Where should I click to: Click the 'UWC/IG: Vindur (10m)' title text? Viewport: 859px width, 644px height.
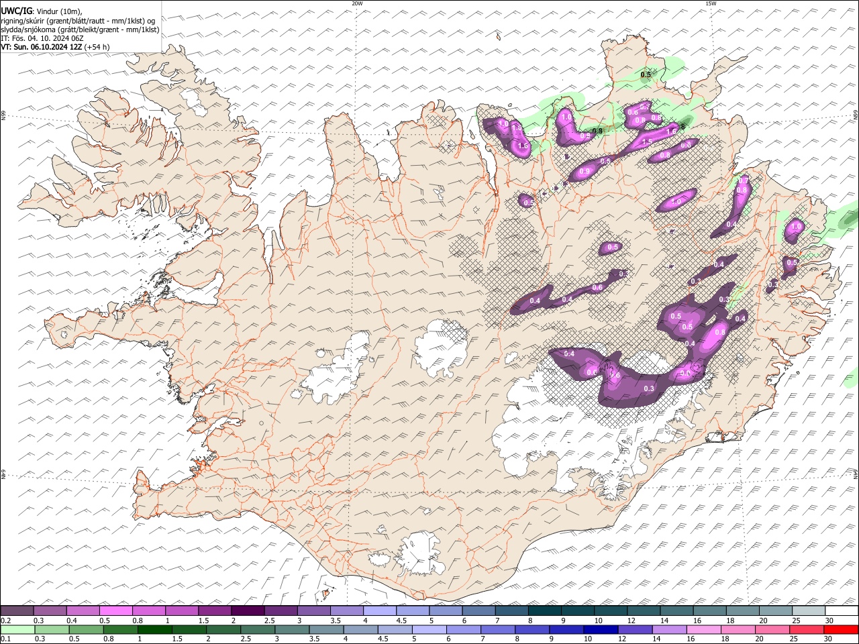tap(41, 11)
